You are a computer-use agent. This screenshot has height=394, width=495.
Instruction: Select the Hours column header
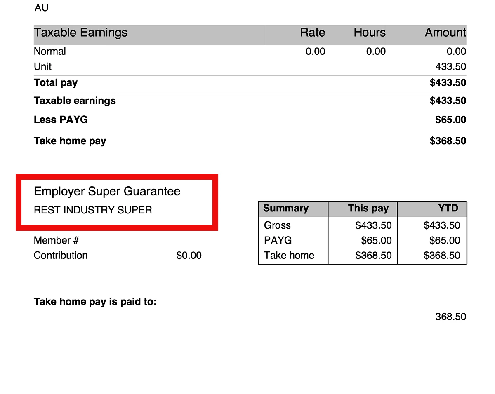[x=369, y=33]
